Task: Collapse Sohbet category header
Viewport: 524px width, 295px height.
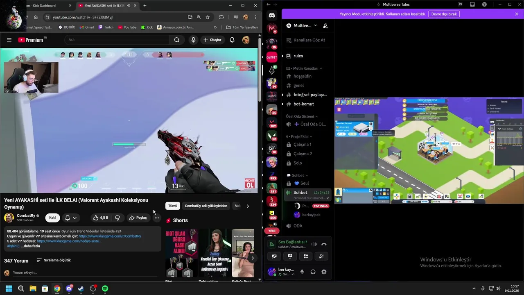Action: [298, 175]
